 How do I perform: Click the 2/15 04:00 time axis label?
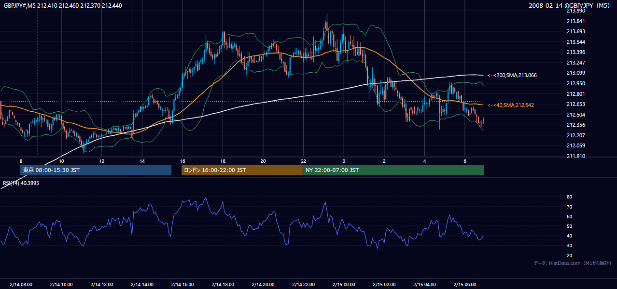[424, 284]
